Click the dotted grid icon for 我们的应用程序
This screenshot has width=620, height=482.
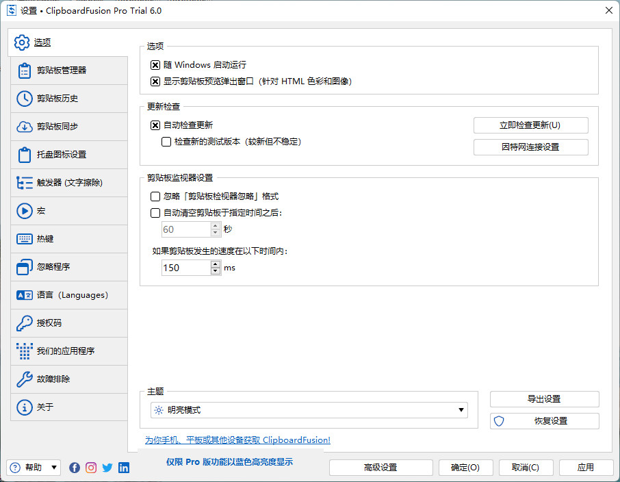(25, 351)
